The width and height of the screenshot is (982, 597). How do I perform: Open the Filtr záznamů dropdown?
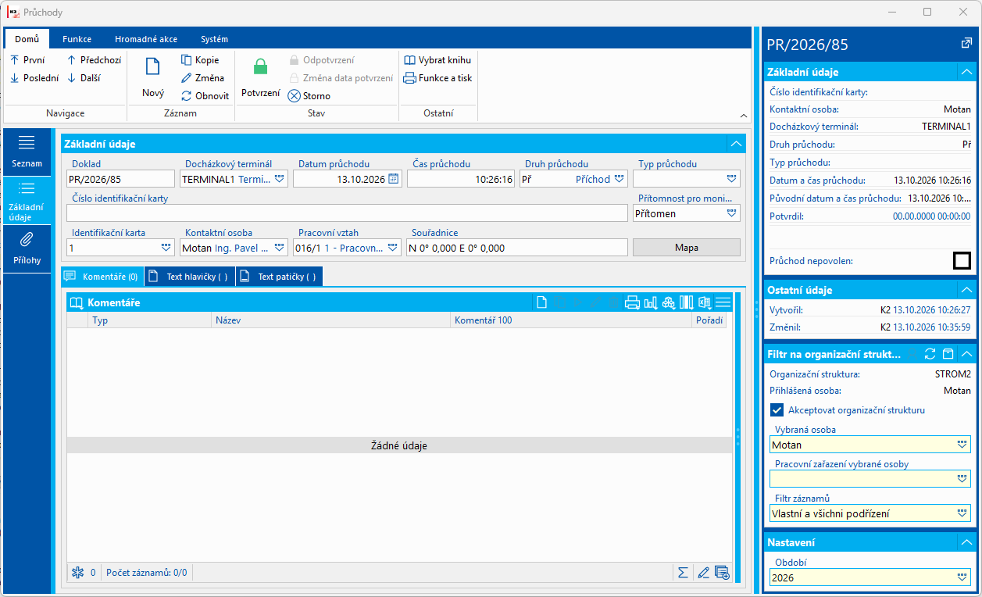coord(962,513)
